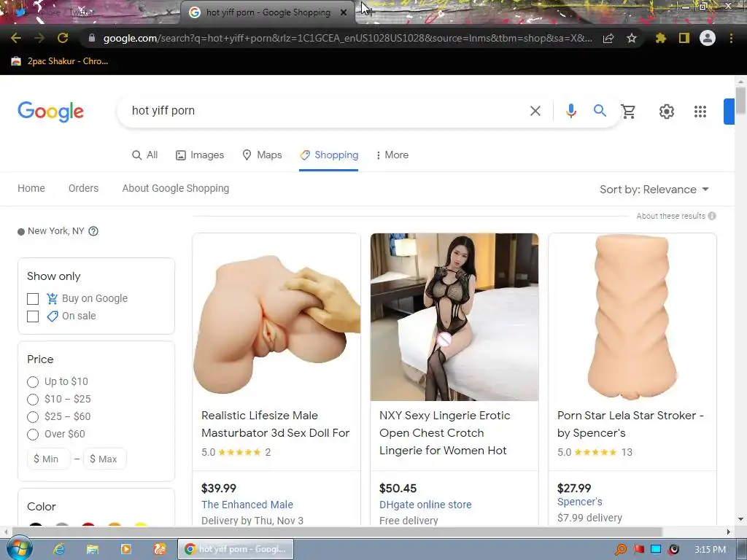Switch to the All results tab
747x560 pixels.
click(x=145, y=155)
